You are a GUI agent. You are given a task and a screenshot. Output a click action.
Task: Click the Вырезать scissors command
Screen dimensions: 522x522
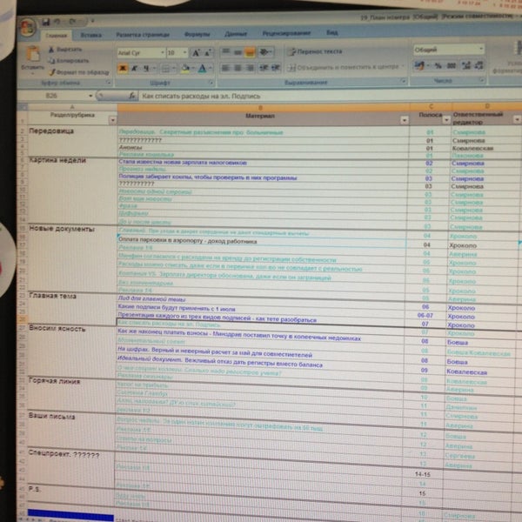pyautogui.click(x=64, y=50)
